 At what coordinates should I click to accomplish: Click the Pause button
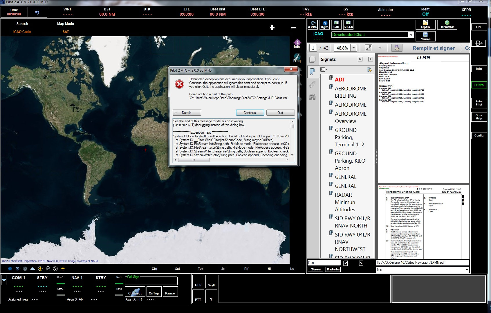[x=170, y=292]
